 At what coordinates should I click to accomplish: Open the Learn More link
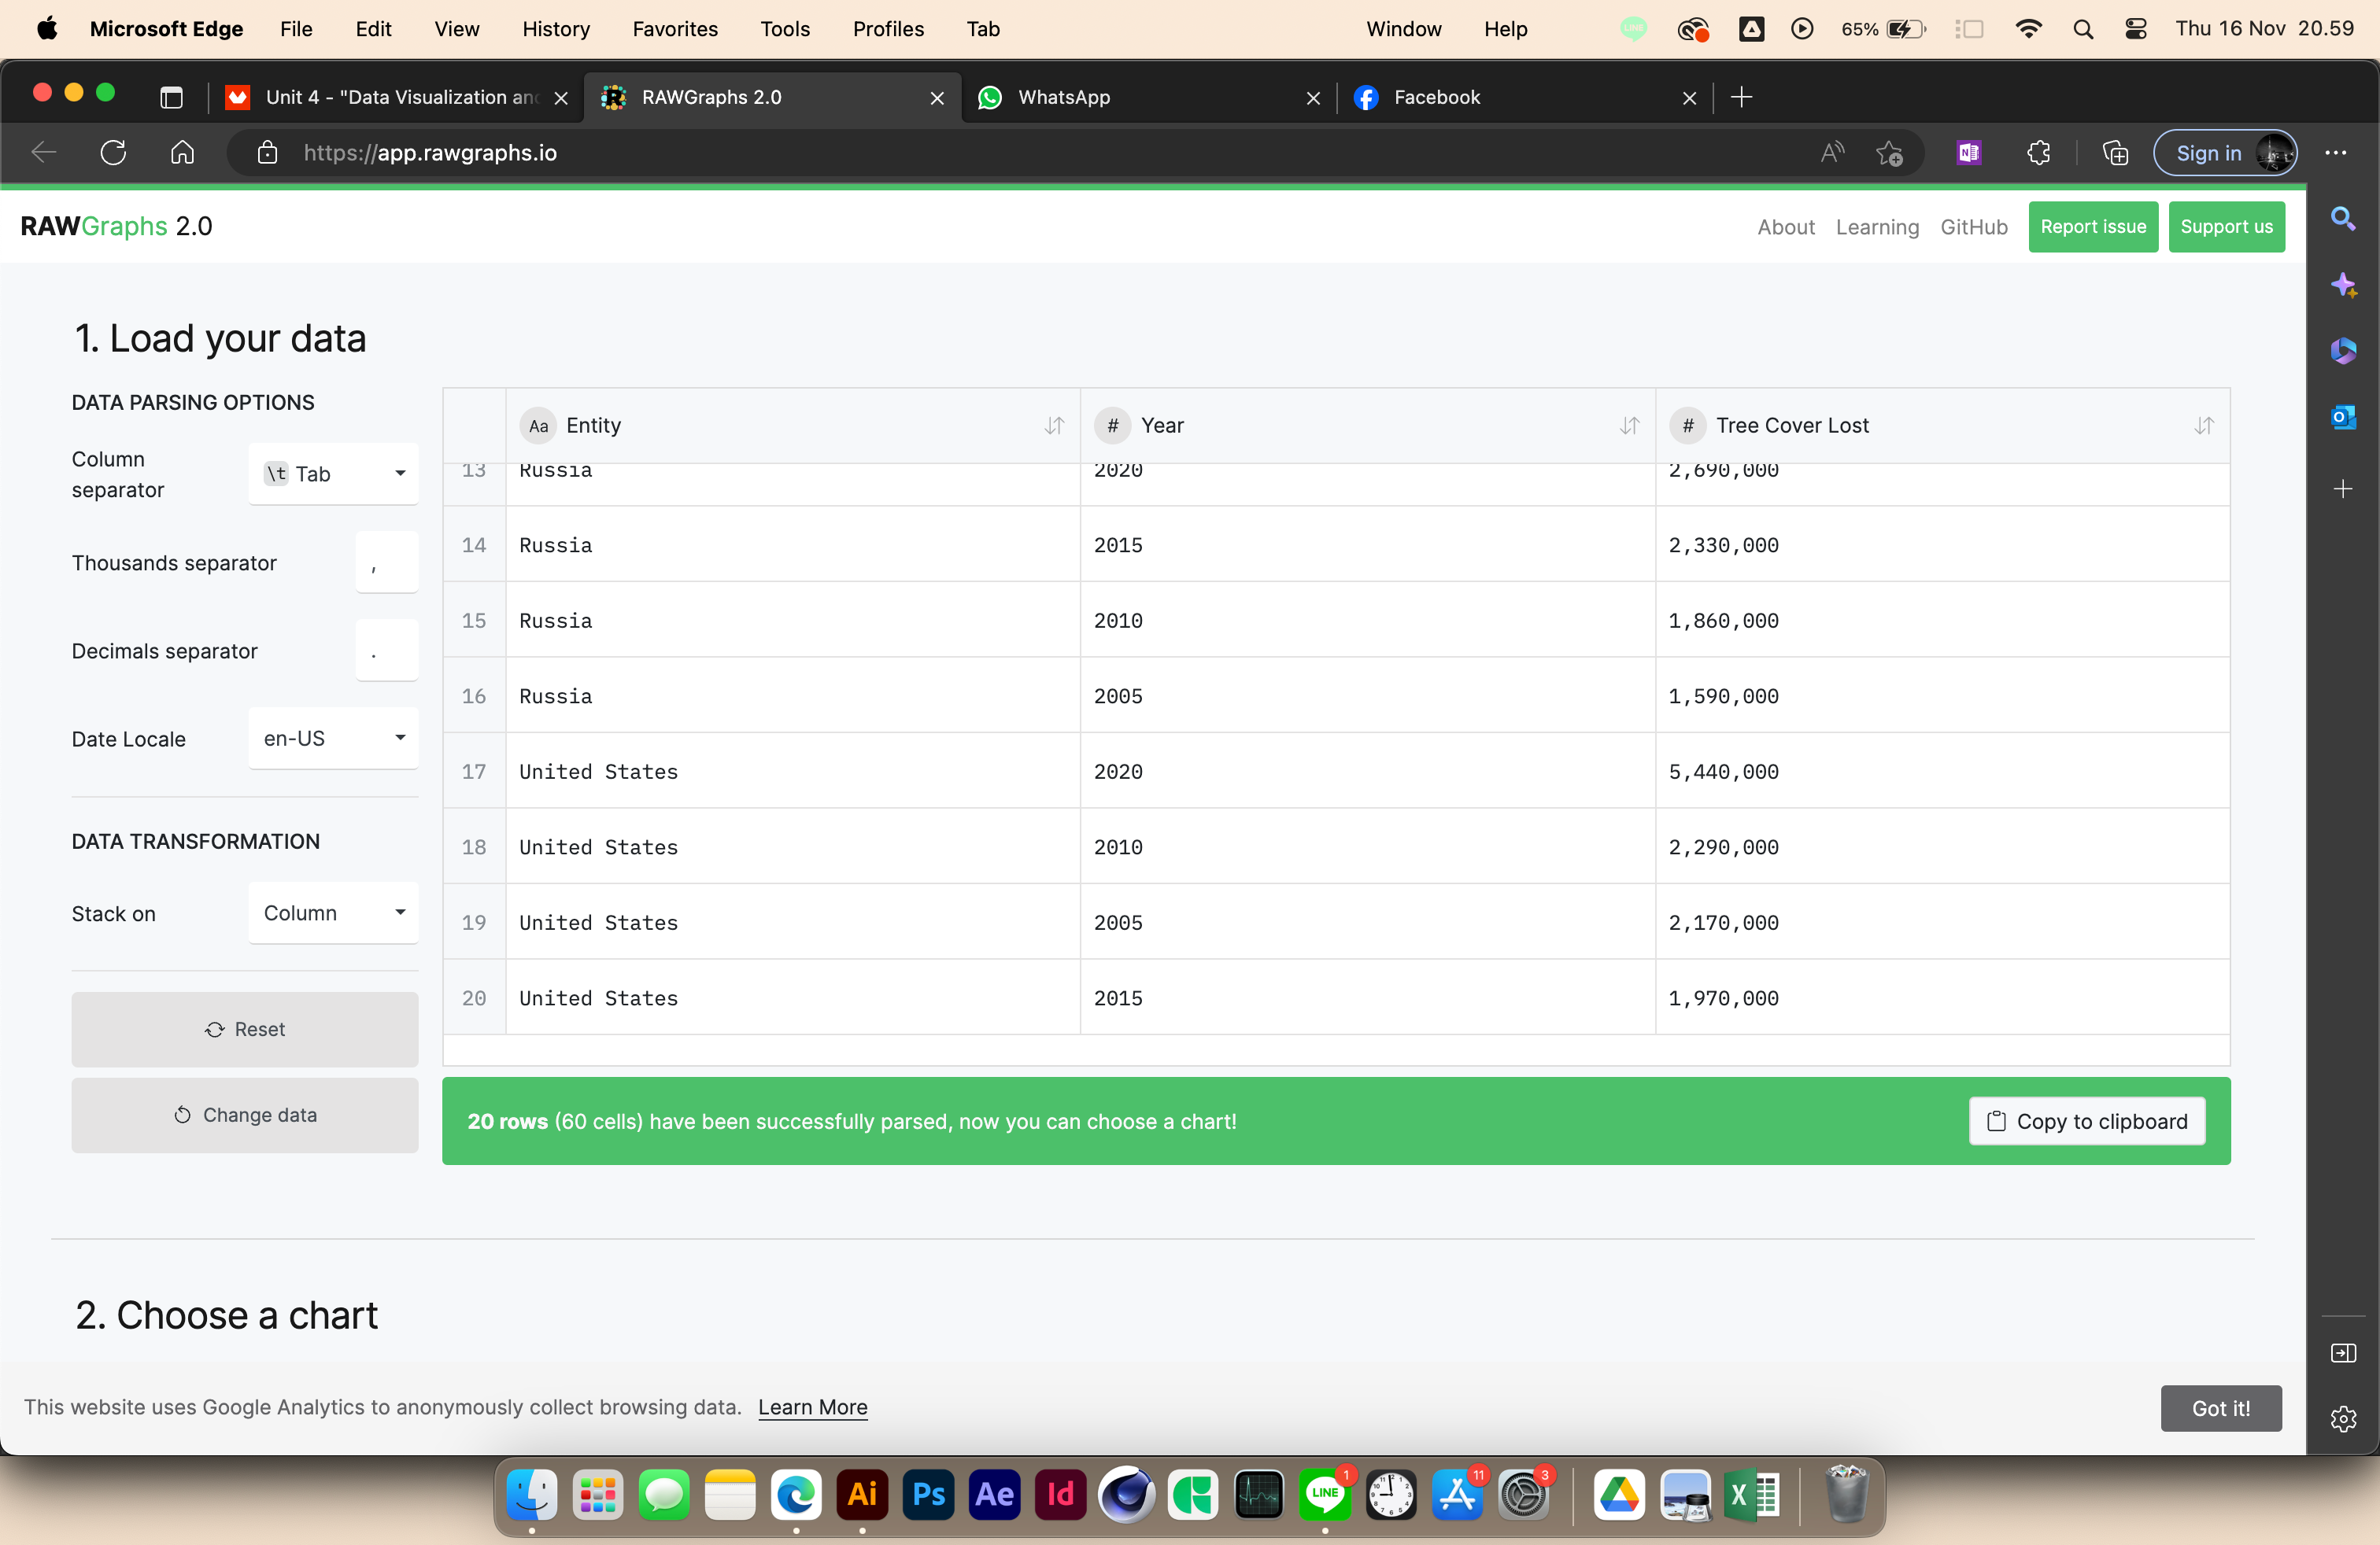coord(813,1407)
